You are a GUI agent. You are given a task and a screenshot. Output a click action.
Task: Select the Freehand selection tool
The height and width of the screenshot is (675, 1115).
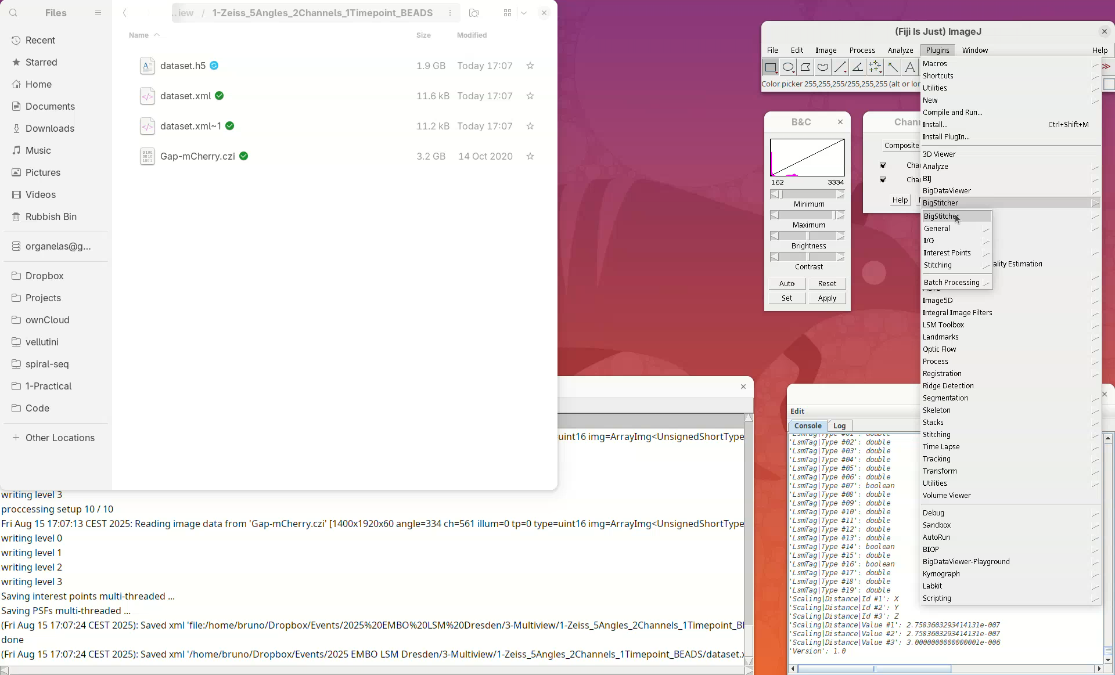(823, 67)
